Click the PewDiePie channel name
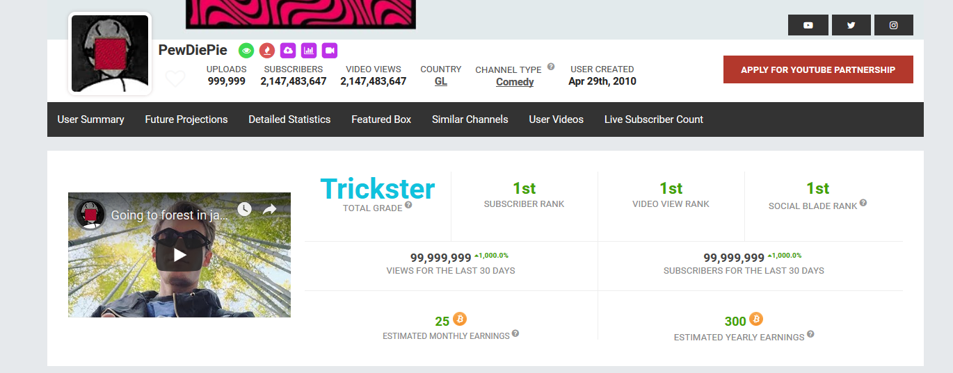Image resolution: width=953 pixels, height=373 pixels. tap(193, 50)
